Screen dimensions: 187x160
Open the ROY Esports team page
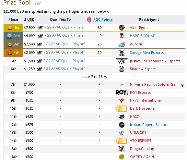pos(140,92)
